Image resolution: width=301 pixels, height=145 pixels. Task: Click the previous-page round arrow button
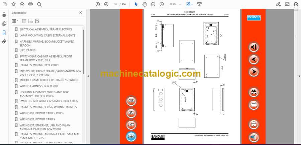point(254,59)
